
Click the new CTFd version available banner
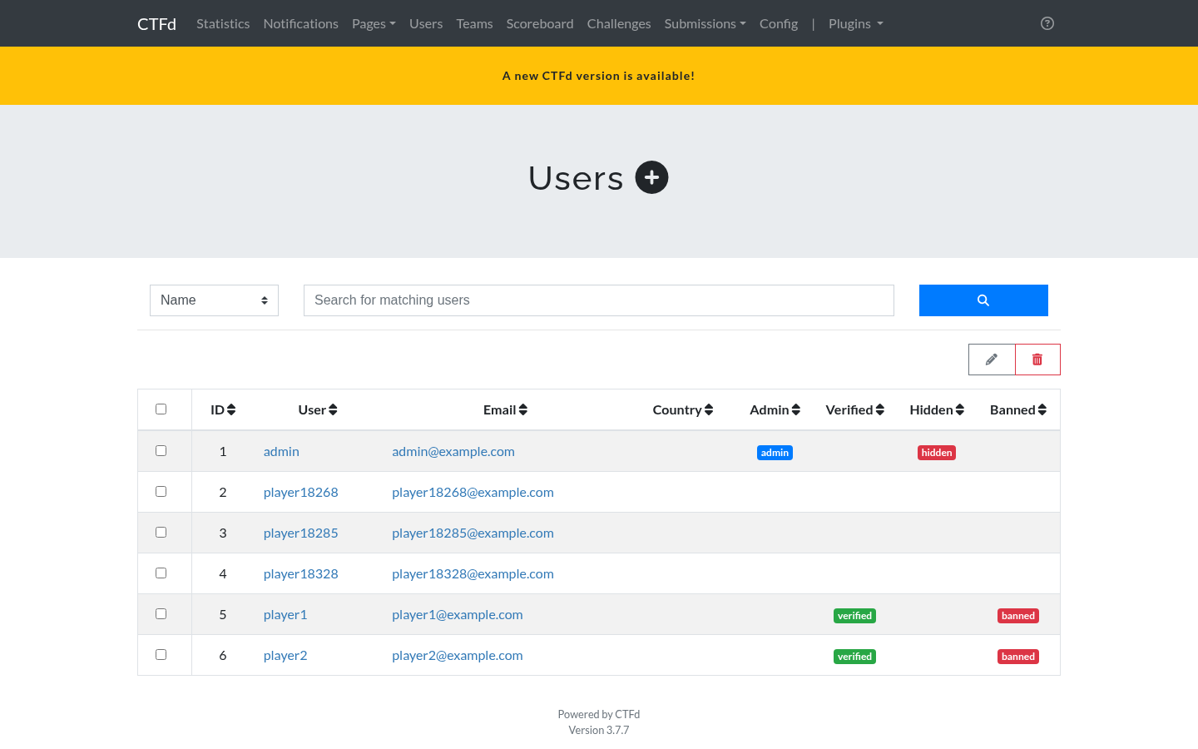coord(599,76)
